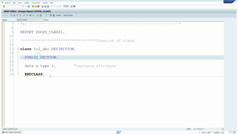Toggle Display/Change mode icon
The height and width of the screenshot is (134, 238).
coord(11,15)
